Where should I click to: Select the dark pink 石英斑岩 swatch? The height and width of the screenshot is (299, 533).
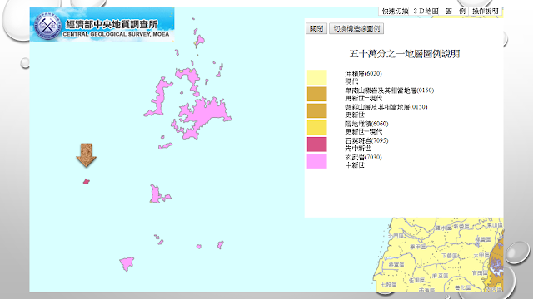pos(316,144)
